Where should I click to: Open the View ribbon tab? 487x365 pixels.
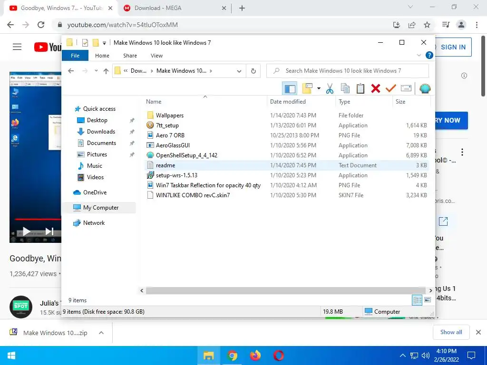[156, 56]
